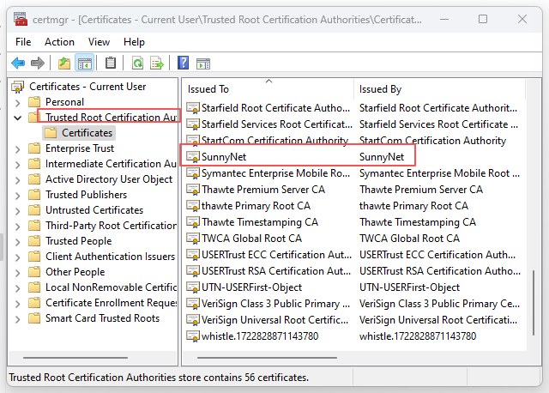Screen dimensions: 549x393
Task: Collapse the Trusted Root Certification Authorities node
Action: coord(18,118)
